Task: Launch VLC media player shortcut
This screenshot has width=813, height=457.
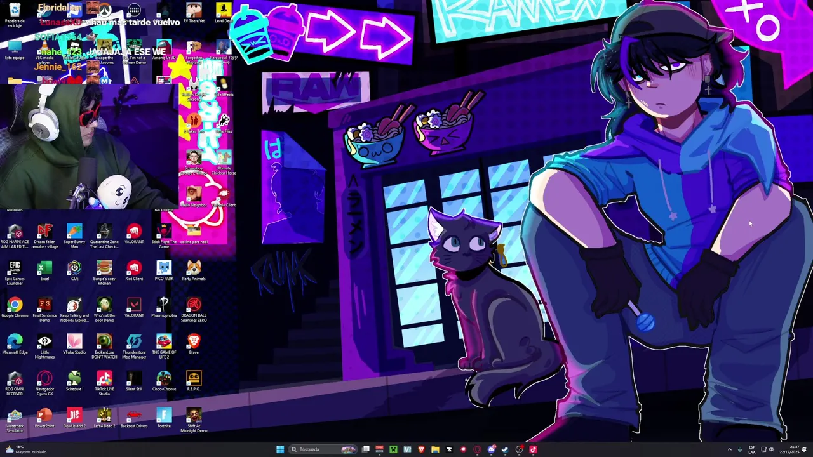Action: pyautogui.click(x=44, y=52)
